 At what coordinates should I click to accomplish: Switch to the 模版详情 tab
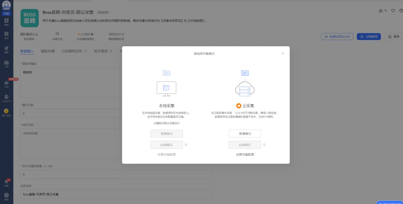[x=47, y=51]
